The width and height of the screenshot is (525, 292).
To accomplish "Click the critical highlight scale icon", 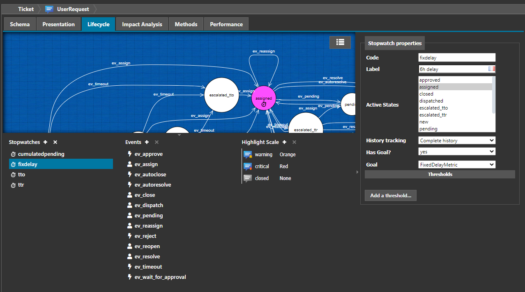I will [x=247, y=167].
